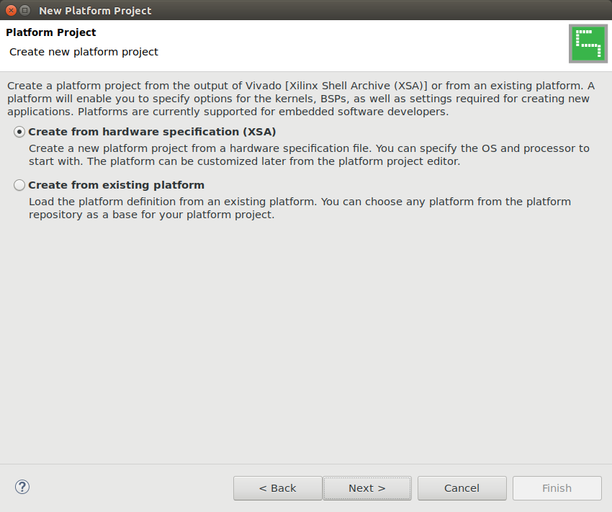Viewport: 612px width, 512px height.
Task: Click the Platform Project heading
Action: (50, 32)
